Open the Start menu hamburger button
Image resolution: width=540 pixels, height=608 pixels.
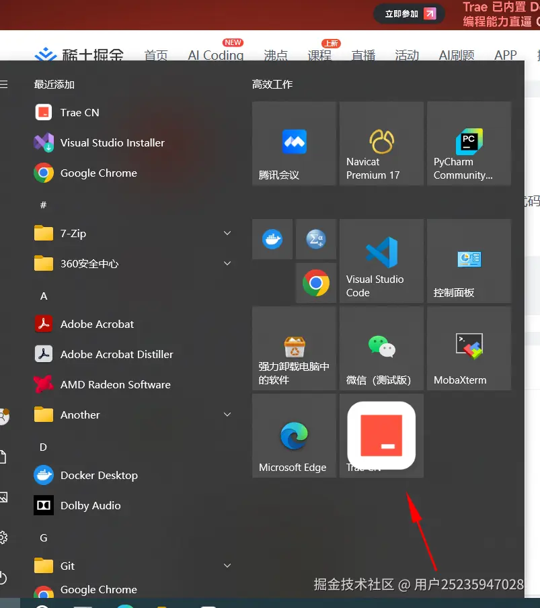pos(3,85)
